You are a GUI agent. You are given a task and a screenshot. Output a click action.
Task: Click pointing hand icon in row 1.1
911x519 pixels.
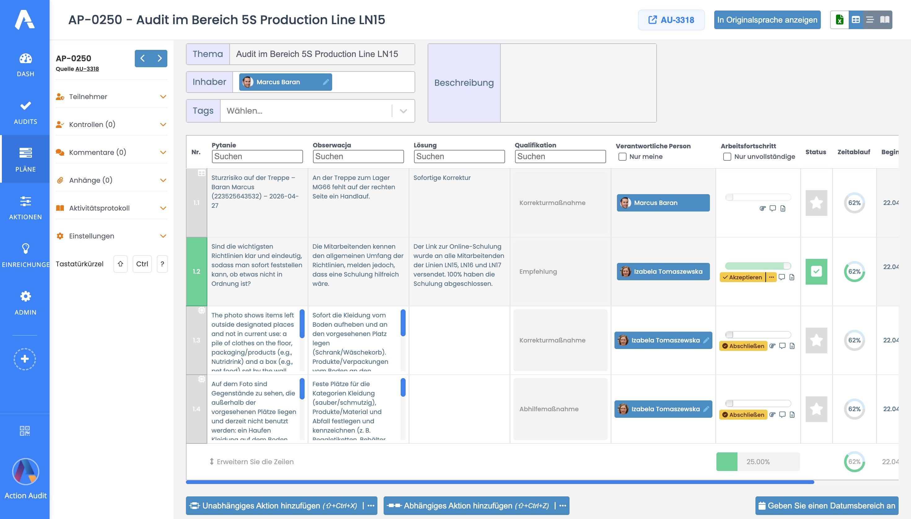tap(763, 208)
